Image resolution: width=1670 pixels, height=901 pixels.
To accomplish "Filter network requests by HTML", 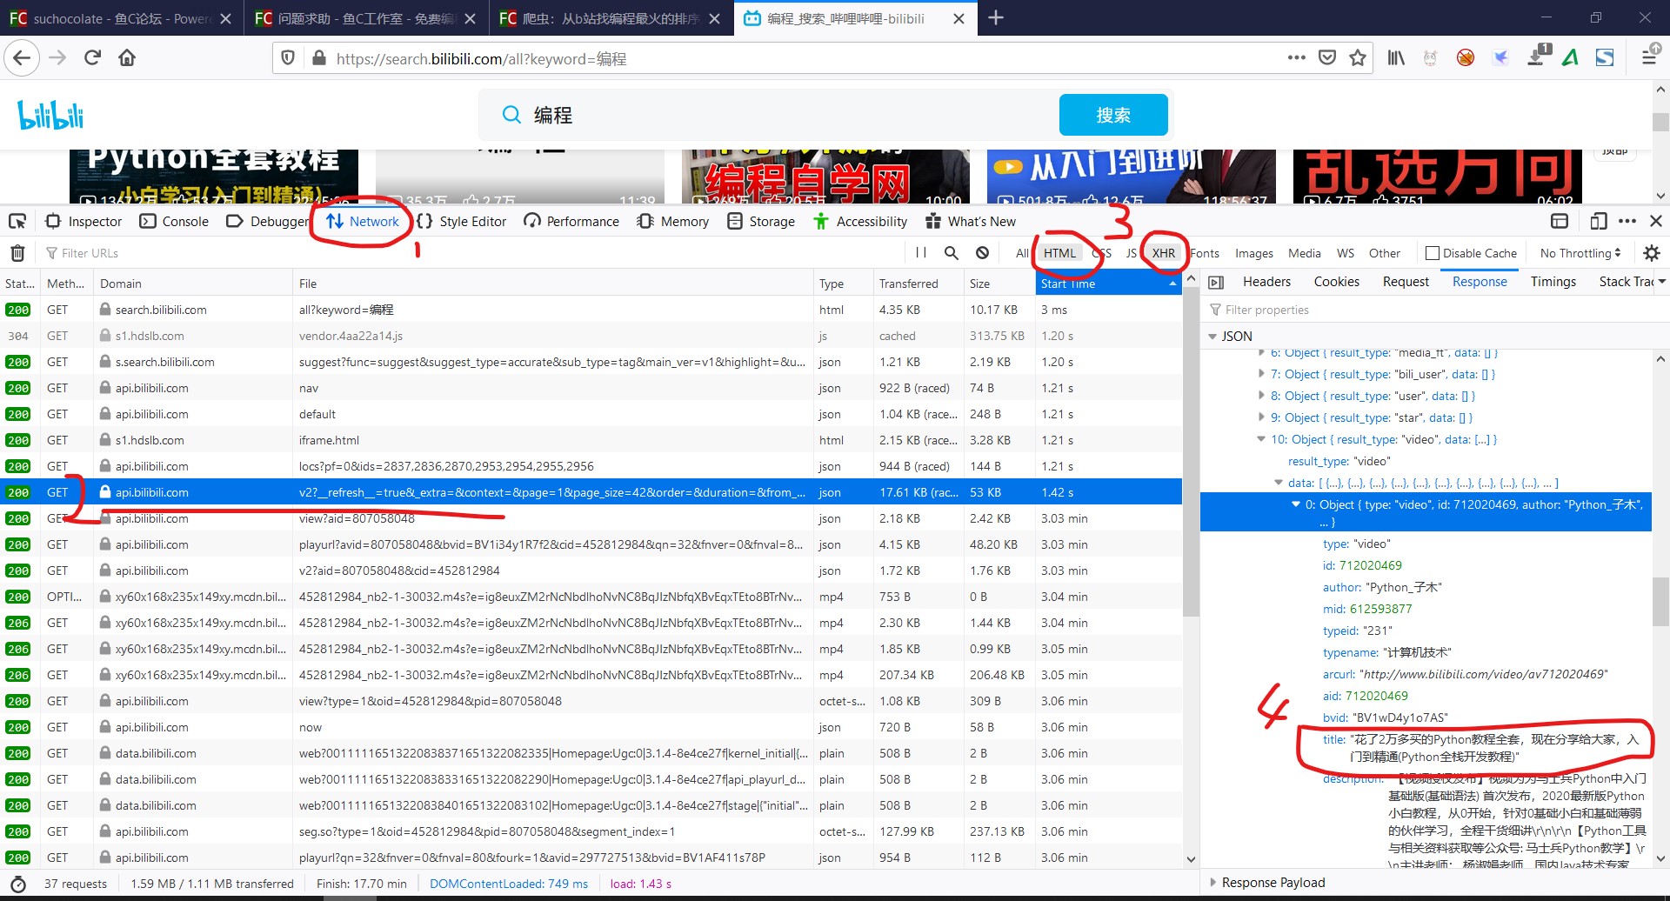I will pos(1059,253).
